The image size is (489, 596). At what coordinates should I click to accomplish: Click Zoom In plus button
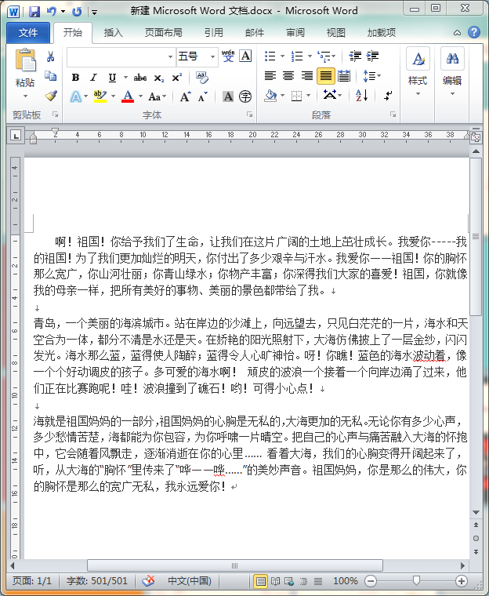click(462, 581)
